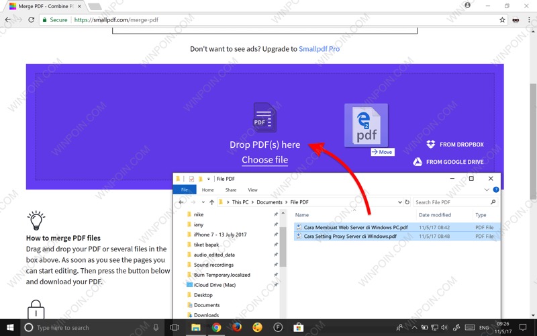Click the Properties quick access icon in Explorer title bar
Image resolution: width=537 pixels, height=336 pixels.
click(191, 179)
